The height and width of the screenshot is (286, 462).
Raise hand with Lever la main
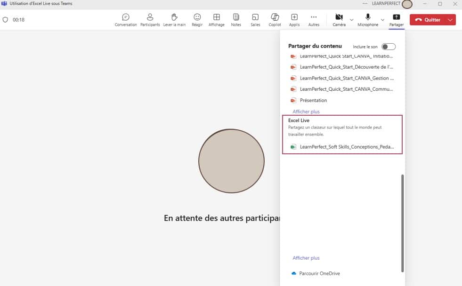point(174,20)
